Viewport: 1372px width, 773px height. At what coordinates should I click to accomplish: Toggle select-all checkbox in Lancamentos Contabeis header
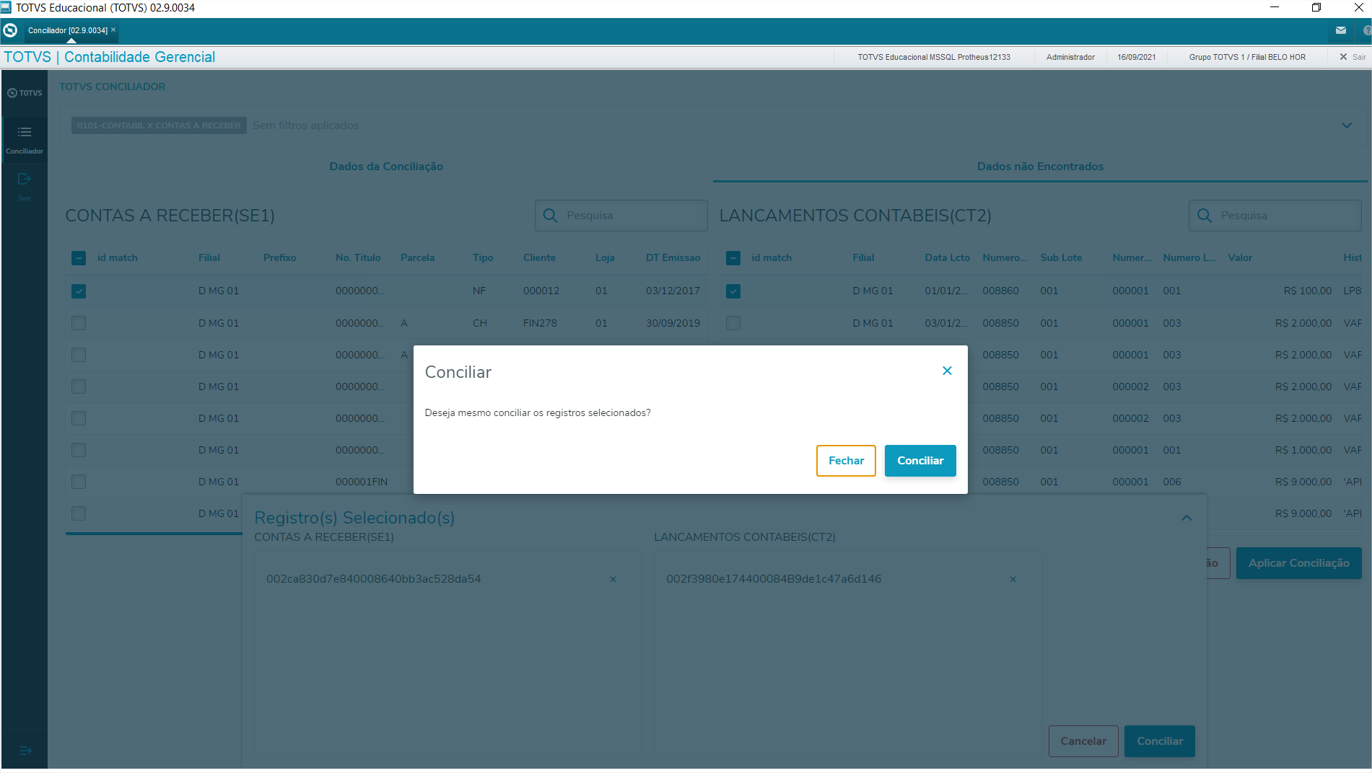click(733, 258)
